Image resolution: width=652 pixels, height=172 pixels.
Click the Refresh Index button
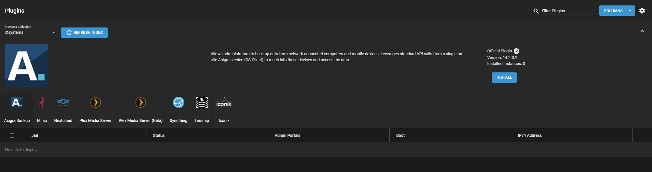pos(84,33)
